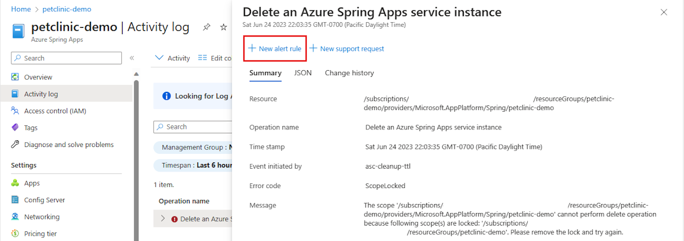Expand the Delete operation row

click(162, 219)
